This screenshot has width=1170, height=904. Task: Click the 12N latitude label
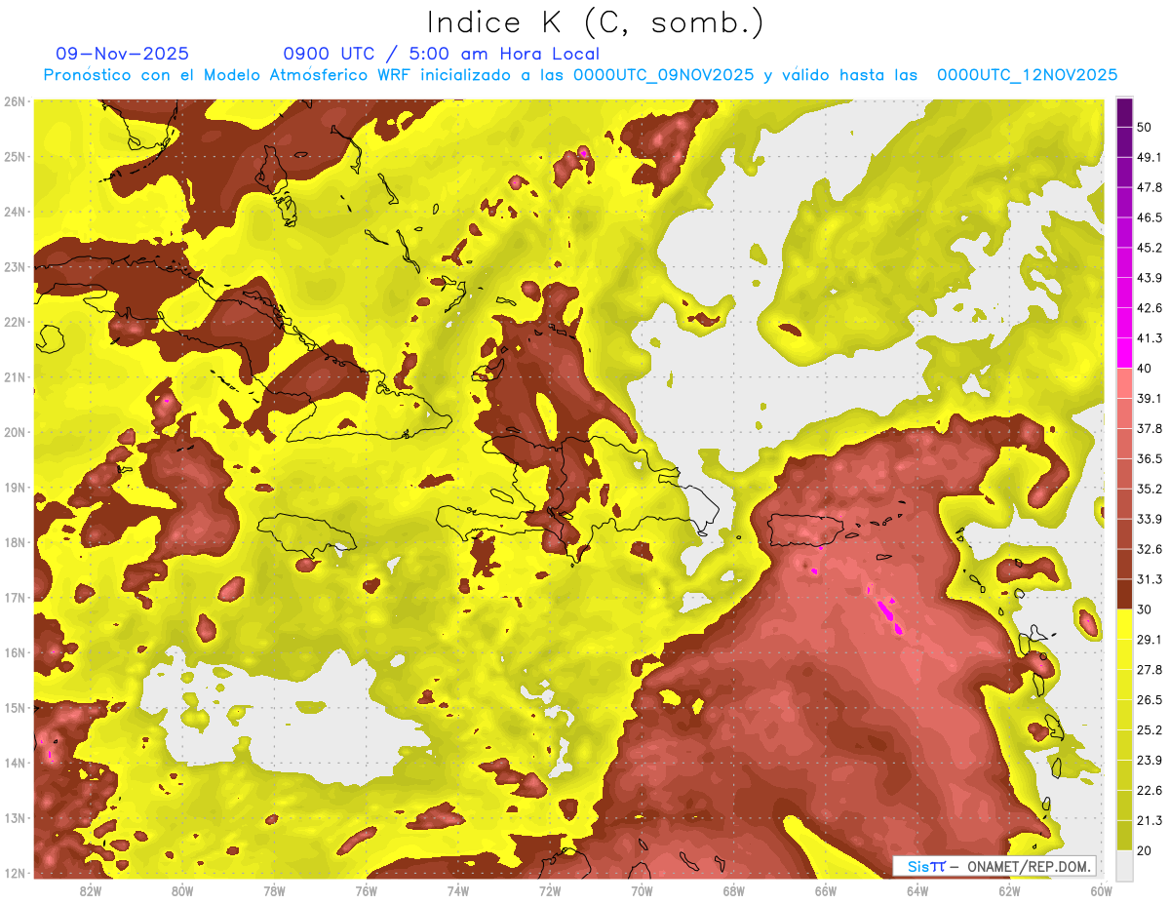click(14, 873)
